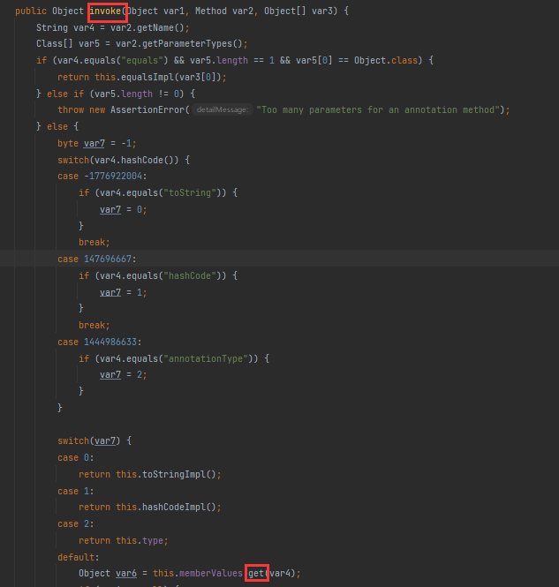Image resolution: width=559 pixels, height=587 pixels.
Task: Click case 1444986633 label
Action: (97, 342)
